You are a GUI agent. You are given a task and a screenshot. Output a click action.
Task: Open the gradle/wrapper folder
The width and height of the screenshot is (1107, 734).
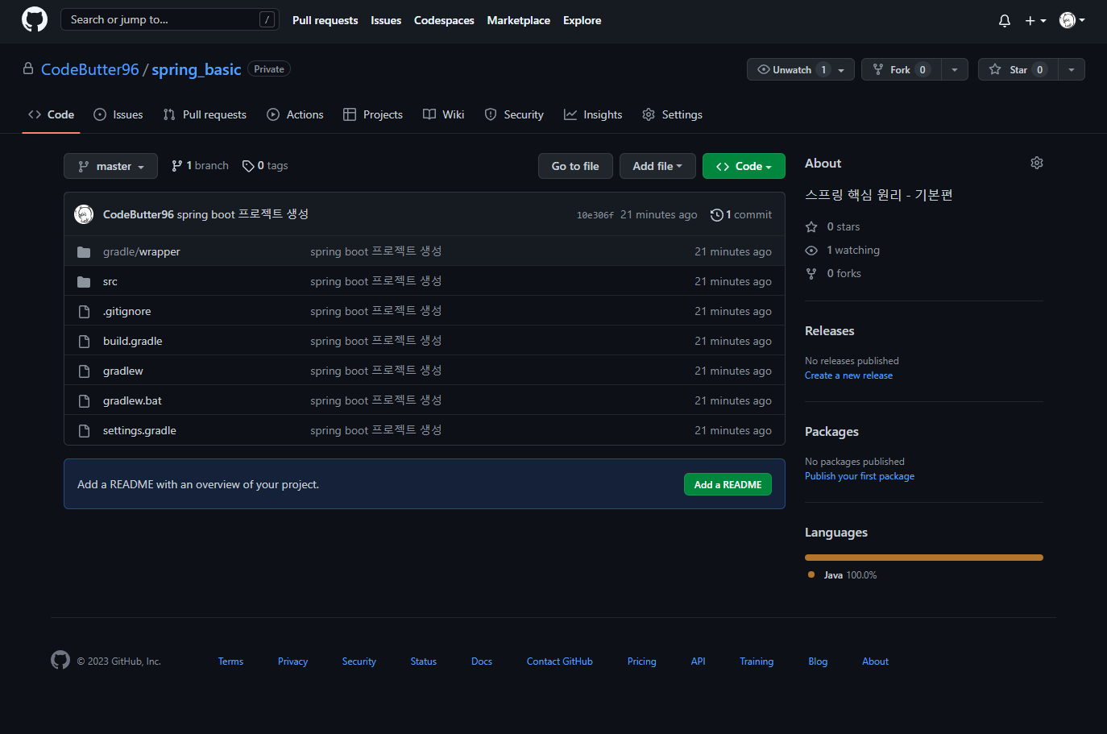[x=142, y=251]
